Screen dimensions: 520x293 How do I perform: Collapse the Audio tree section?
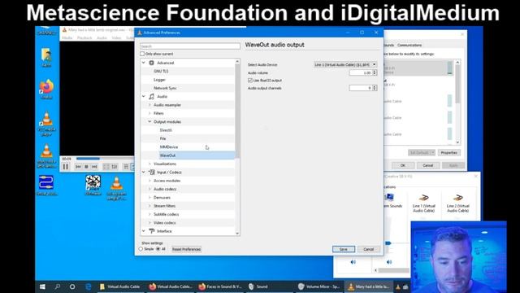click(144, 96)
